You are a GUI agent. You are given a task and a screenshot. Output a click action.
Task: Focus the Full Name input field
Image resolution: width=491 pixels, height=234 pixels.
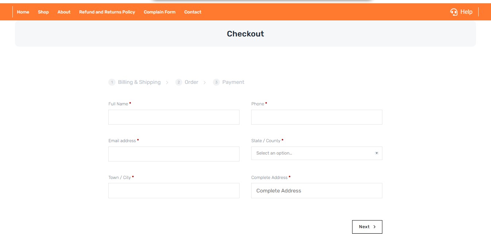[x=174, y=117]
